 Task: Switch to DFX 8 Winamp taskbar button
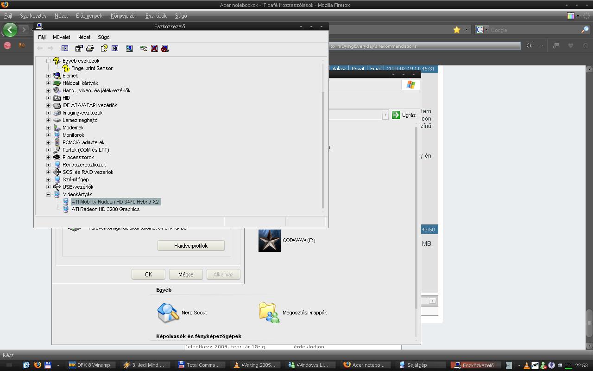tap(90, 365)
